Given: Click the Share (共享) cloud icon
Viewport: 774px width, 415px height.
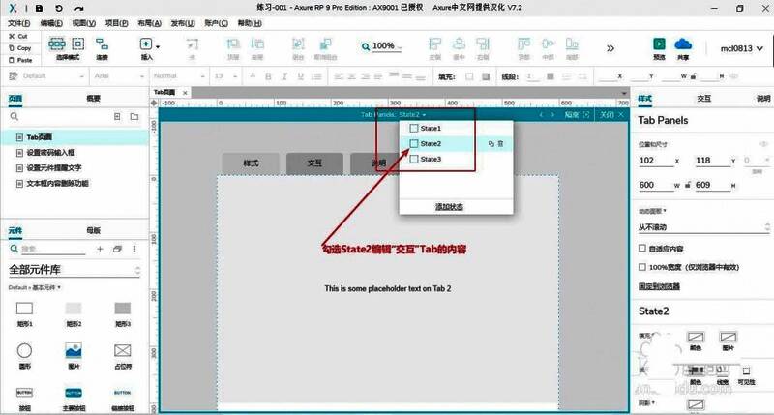Looking at the screenshot, I should (684, 44).
